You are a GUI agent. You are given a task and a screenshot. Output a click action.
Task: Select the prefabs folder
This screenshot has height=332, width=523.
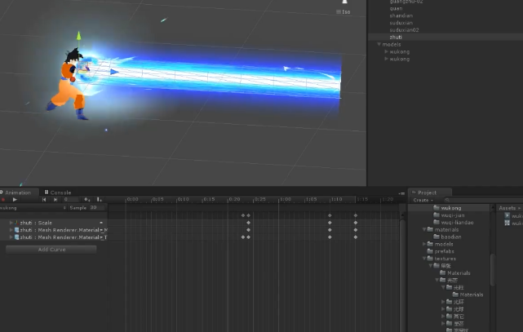(441, 251)
